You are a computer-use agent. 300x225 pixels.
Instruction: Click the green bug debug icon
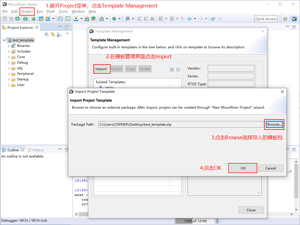click(x=114, y=19)
